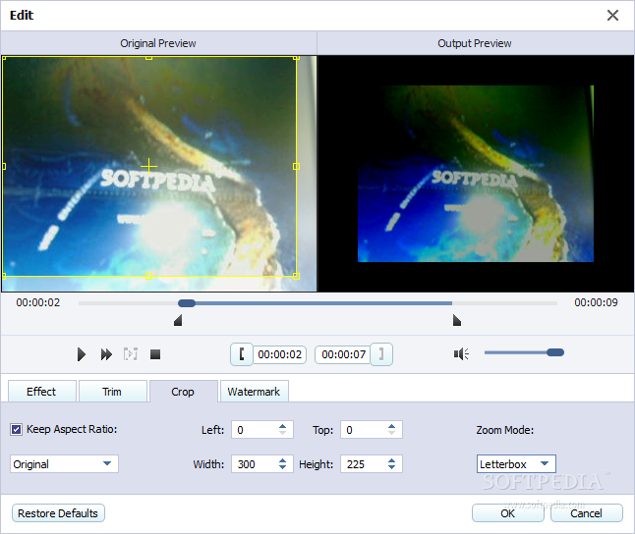Click the next frame step icon

tap(131, 354)
